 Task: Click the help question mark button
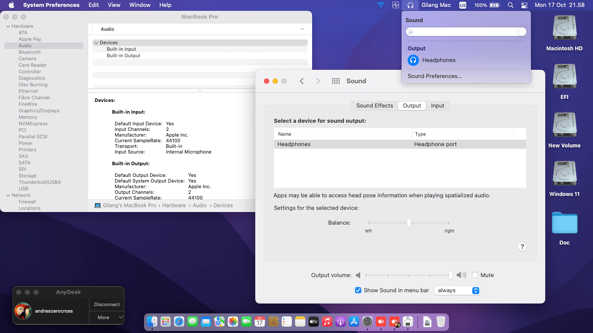(522, 247)
